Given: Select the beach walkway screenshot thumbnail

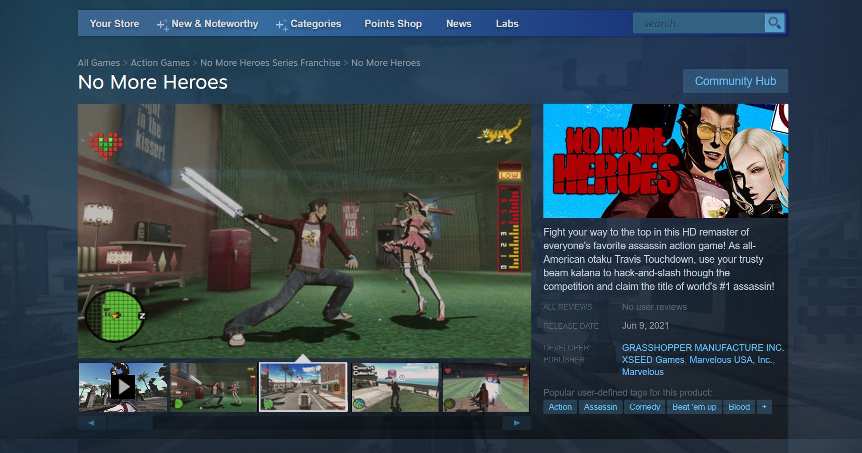Looking at the screenshot, I should pyautogui.click(x=395, y=387).
